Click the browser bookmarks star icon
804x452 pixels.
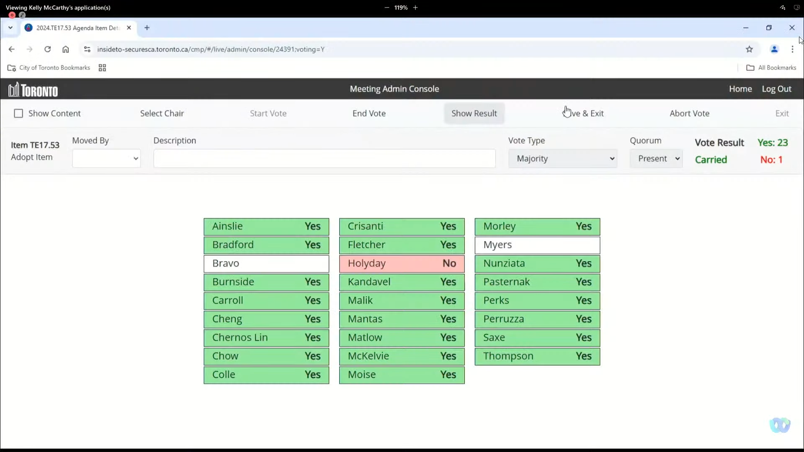(749, 49)
